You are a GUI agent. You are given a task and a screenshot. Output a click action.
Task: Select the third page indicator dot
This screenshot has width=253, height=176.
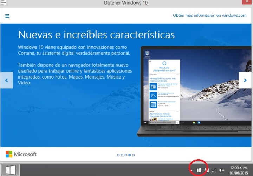126,155
